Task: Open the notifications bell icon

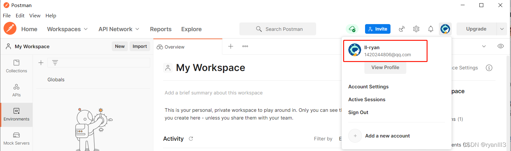Action: (431, 29)
